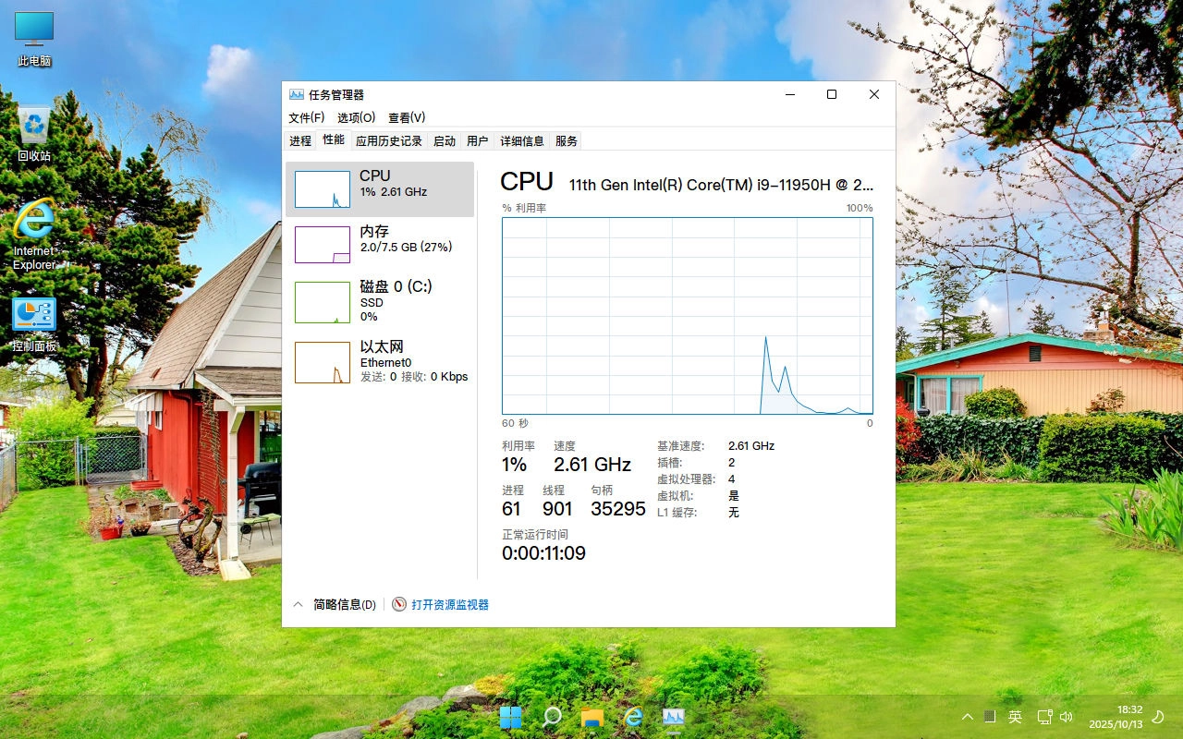
Task: Switch to the 服务 (Services) tab
Action: pyautogui.click(x=567, y=140)
